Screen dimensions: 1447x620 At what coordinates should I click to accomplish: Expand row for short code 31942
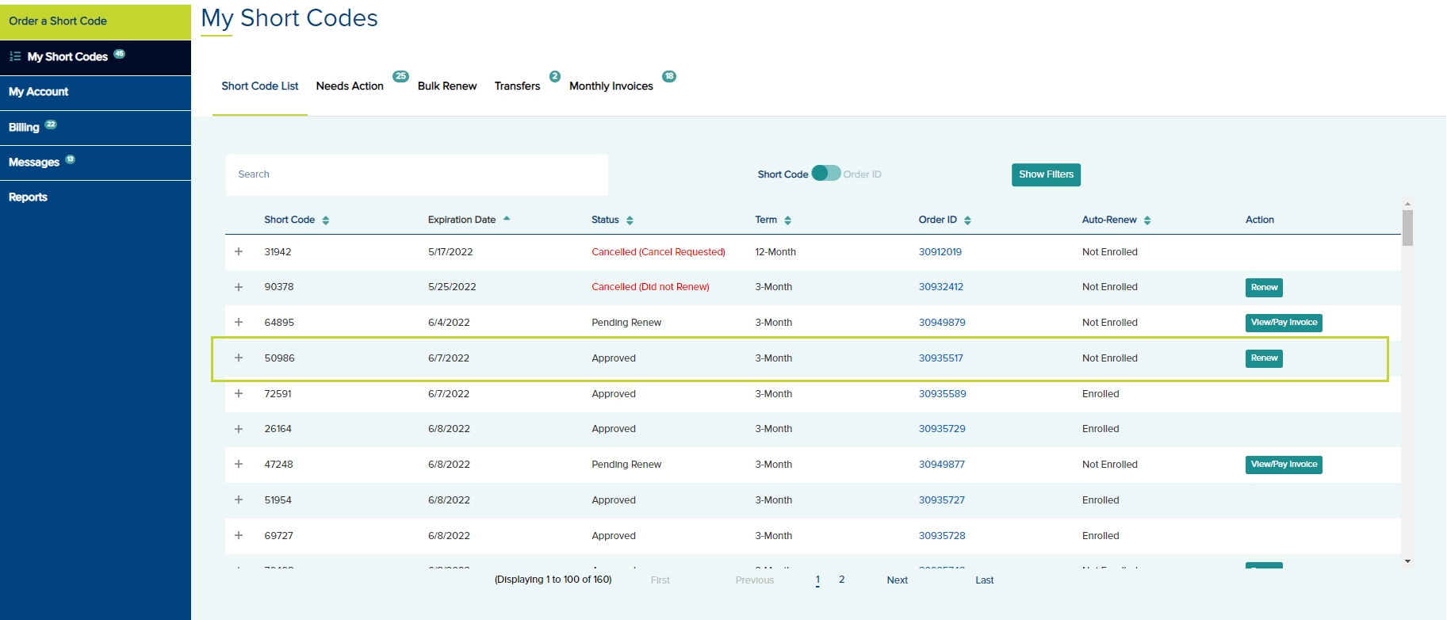tap(239, 252)
